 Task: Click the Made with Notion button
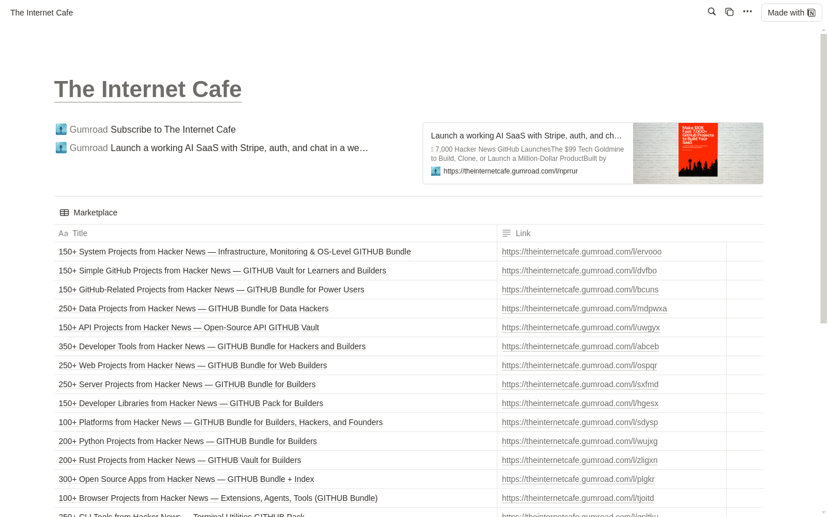click(791, 13)
